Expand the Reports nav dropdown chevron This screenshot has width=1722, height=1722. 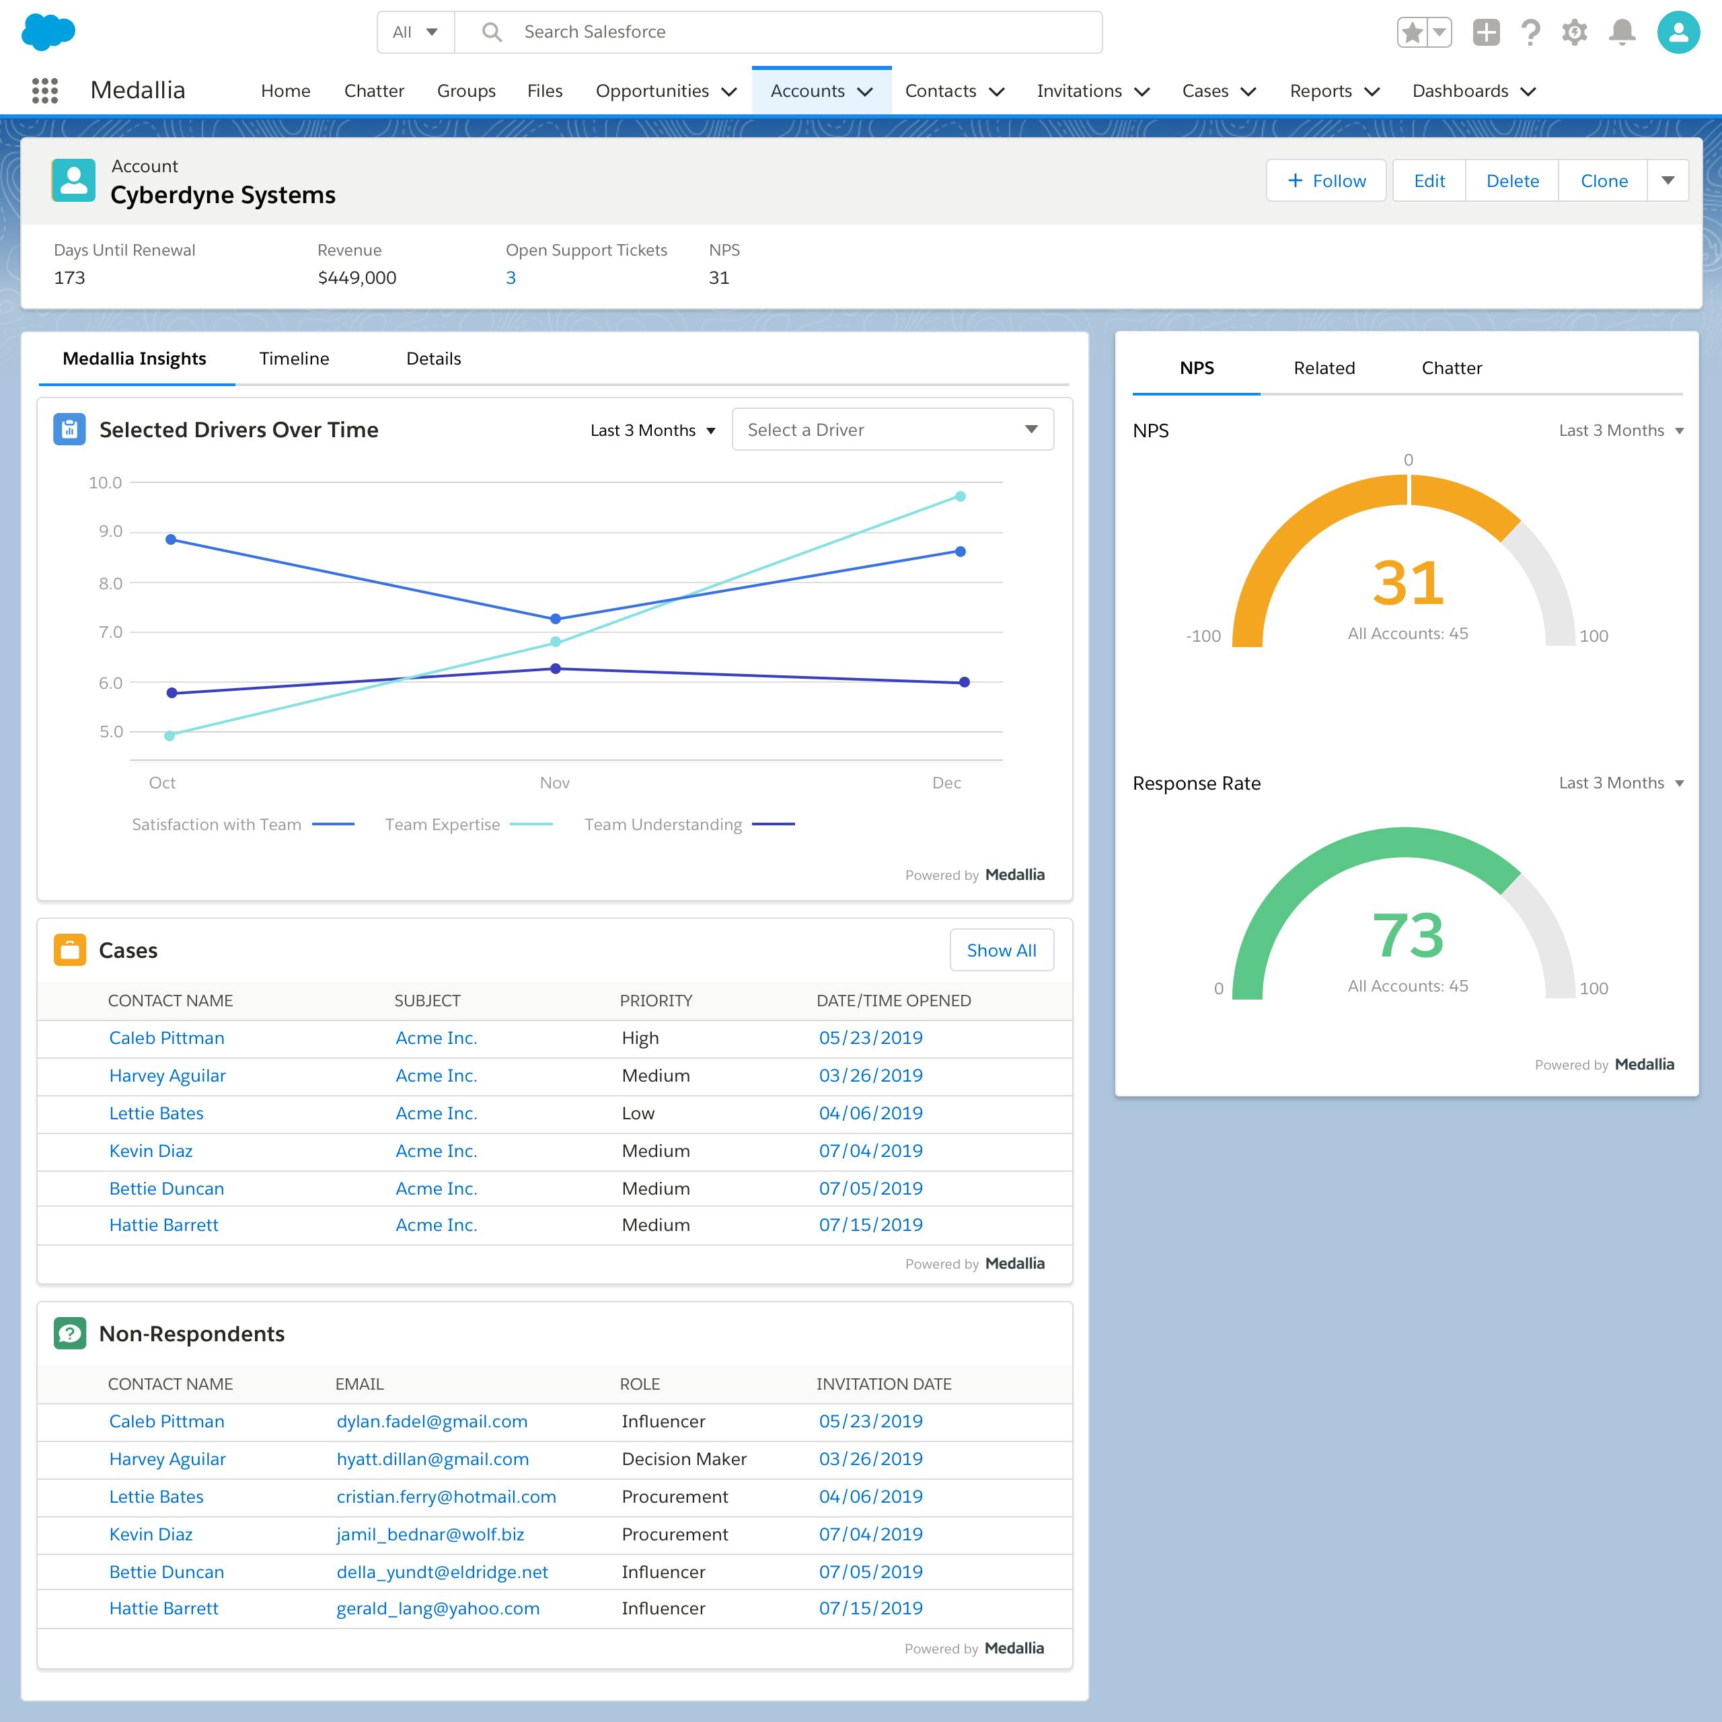(1373, 91)
